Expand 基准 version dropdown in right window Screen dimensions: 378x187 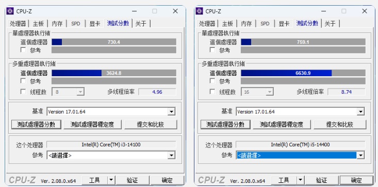pos(360,112)
